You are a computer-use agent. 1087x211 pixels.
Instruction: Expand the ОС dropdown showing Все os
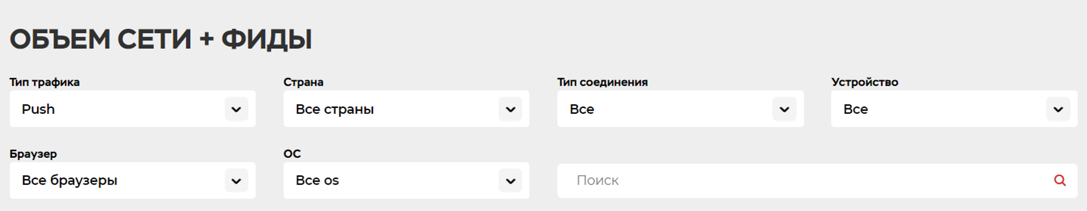407,181
